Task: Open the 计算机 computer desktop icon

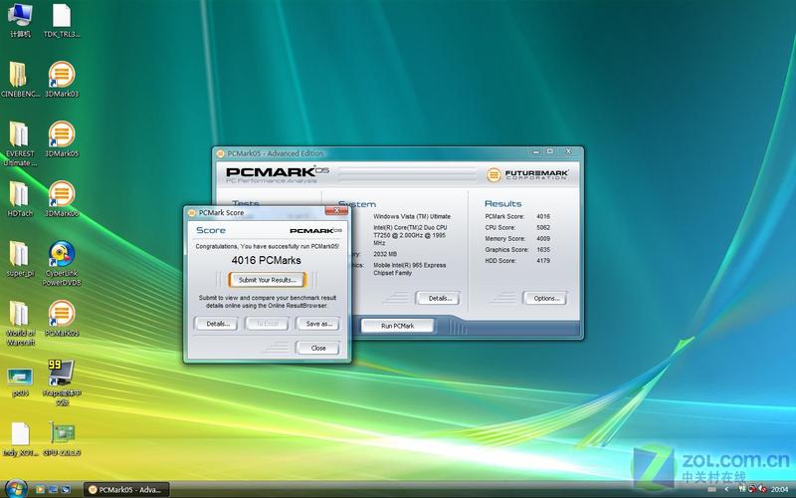Action: click(20, 20)
